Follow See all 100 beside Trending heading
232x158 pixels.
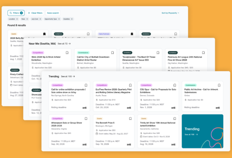tap(68, 76)
